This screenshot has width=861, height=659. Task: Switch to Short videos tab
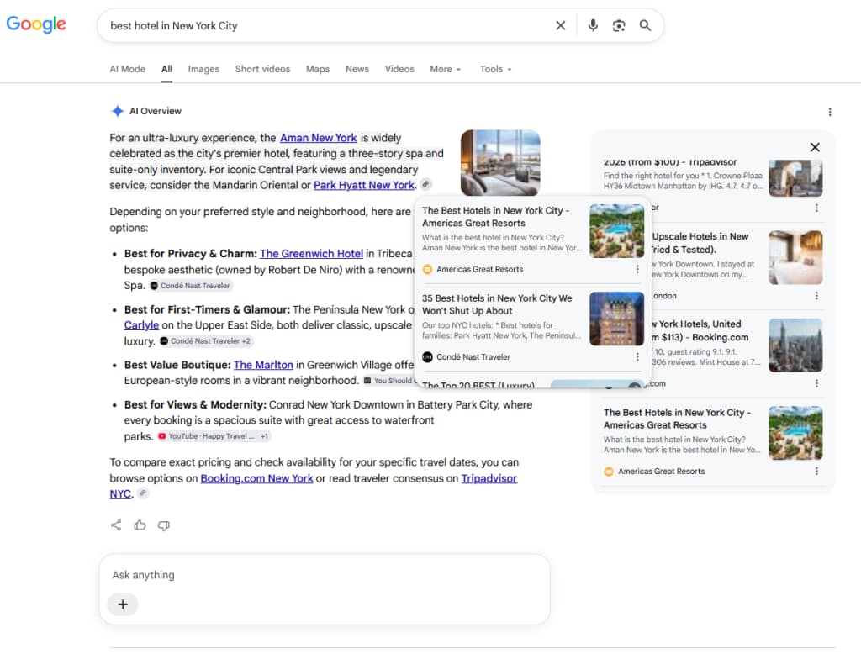pos(262,69)
